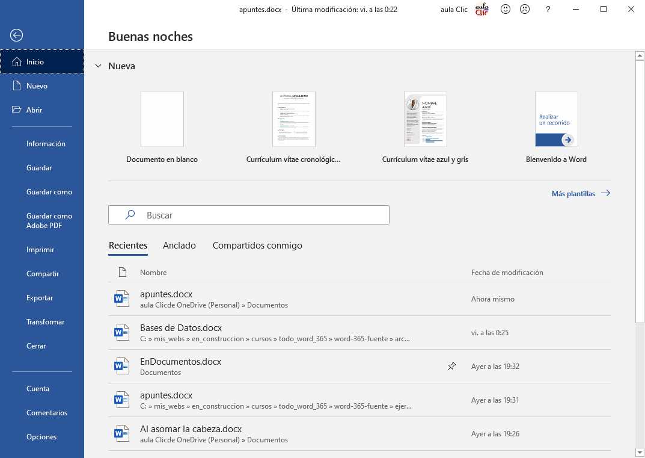This screenshot has width=645, height=458.
Task: Select Información in the sidebar
Action: pos(46,144)
